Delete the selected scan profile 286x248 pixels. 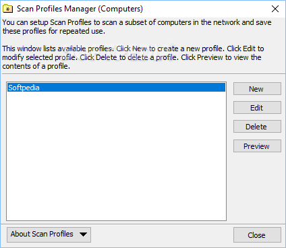coord(257,127)
